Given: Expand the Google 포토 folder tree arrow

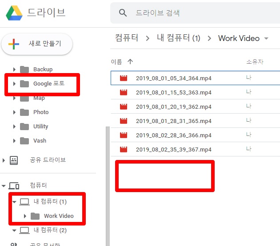Looking at the screenshot, I should point(15,84).
